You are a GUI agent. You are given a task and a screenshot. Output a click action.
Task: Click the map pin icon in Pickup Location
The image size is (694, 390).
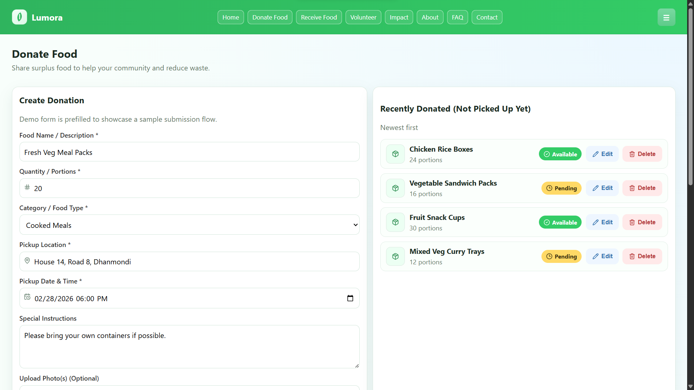pyautogui.click(x=27, y=261)
